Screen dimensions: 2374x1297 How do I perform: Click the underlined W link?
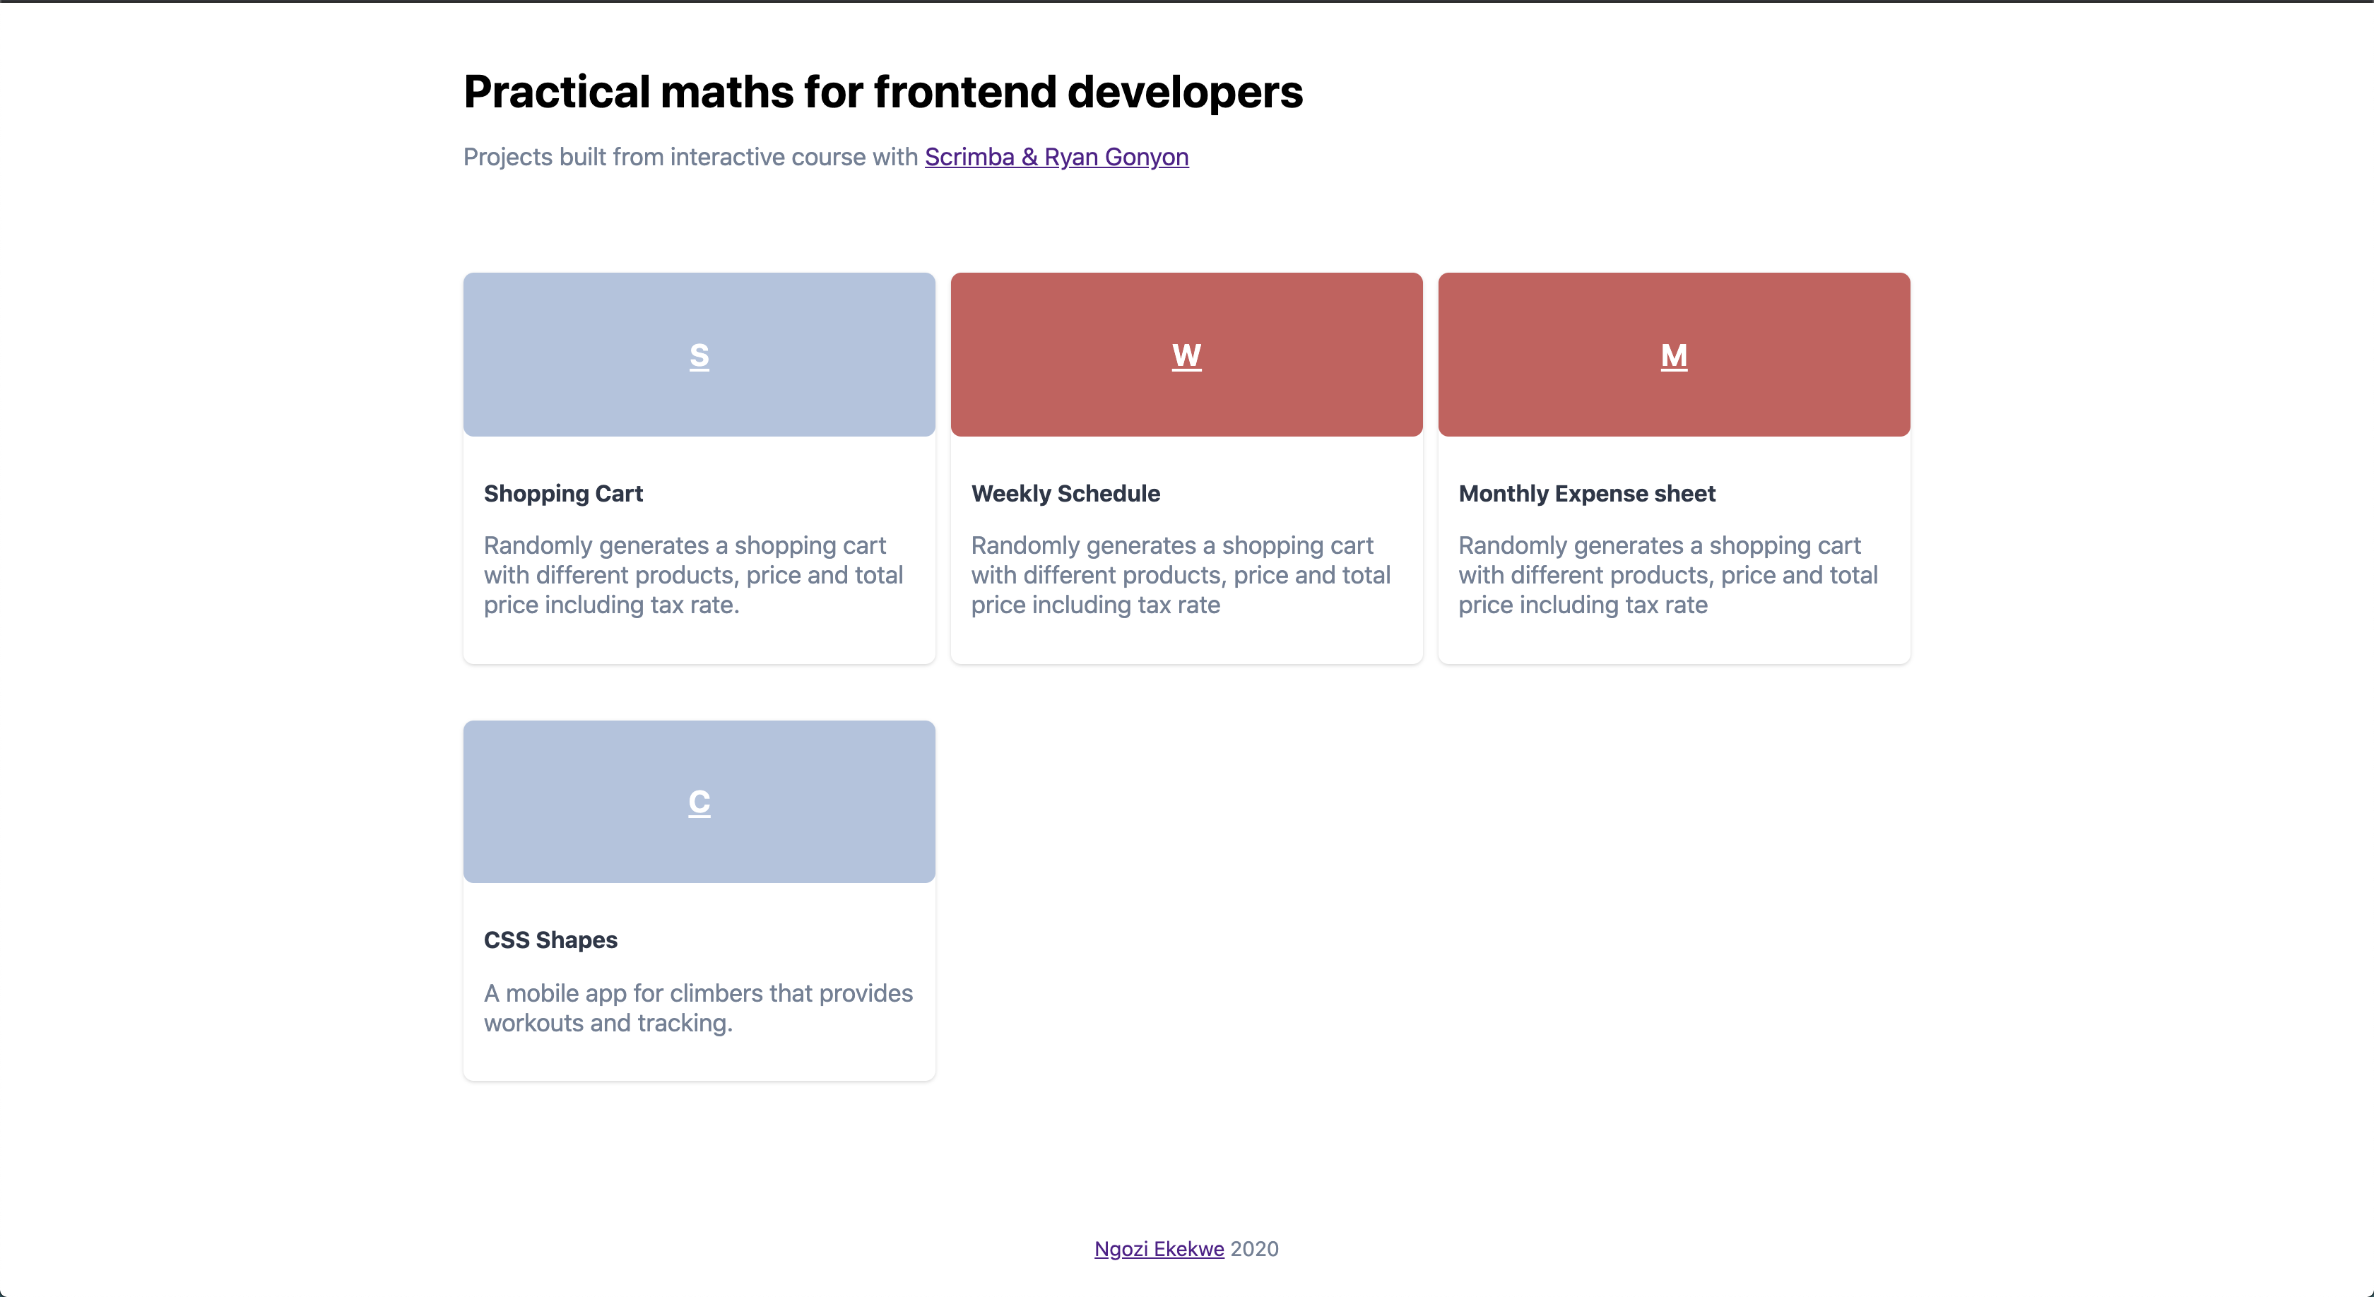[1186, 355]
